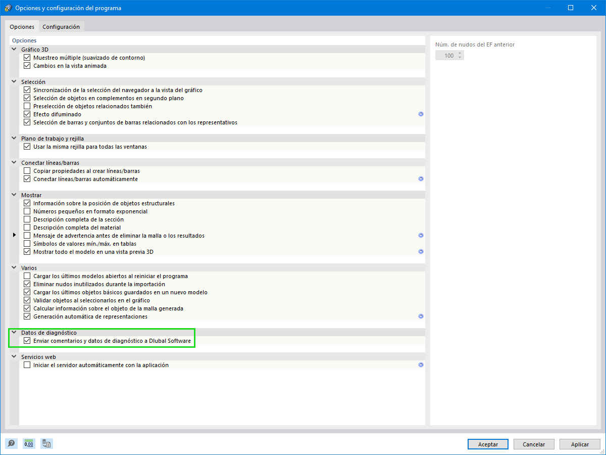606x455 pixels.
Task: Decrease Núm. de nudos del EF anterior
Action: [x=460, y=58]
